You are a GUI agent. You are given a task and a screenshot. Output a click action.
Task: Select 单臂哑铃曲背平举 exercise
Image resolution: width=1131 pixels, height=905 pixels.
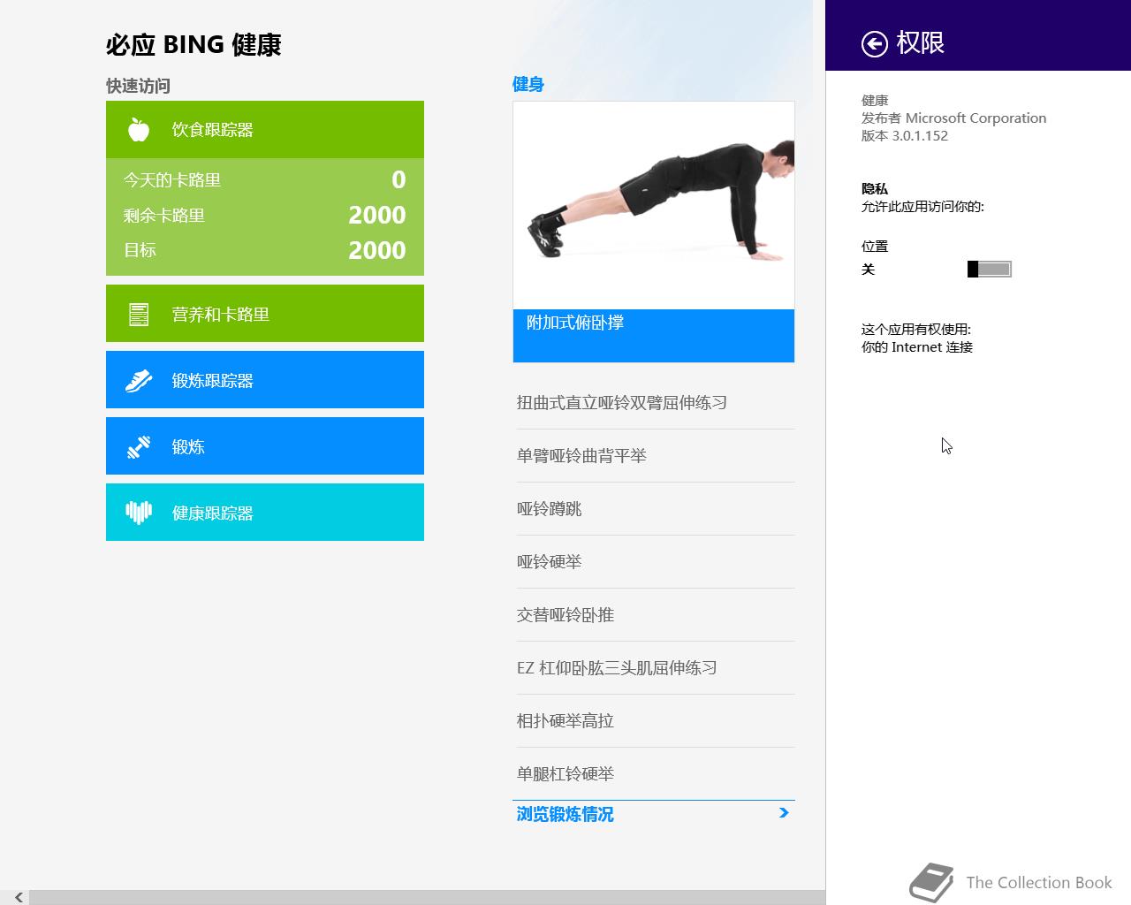pyautogui.click(x=654, y=456)
